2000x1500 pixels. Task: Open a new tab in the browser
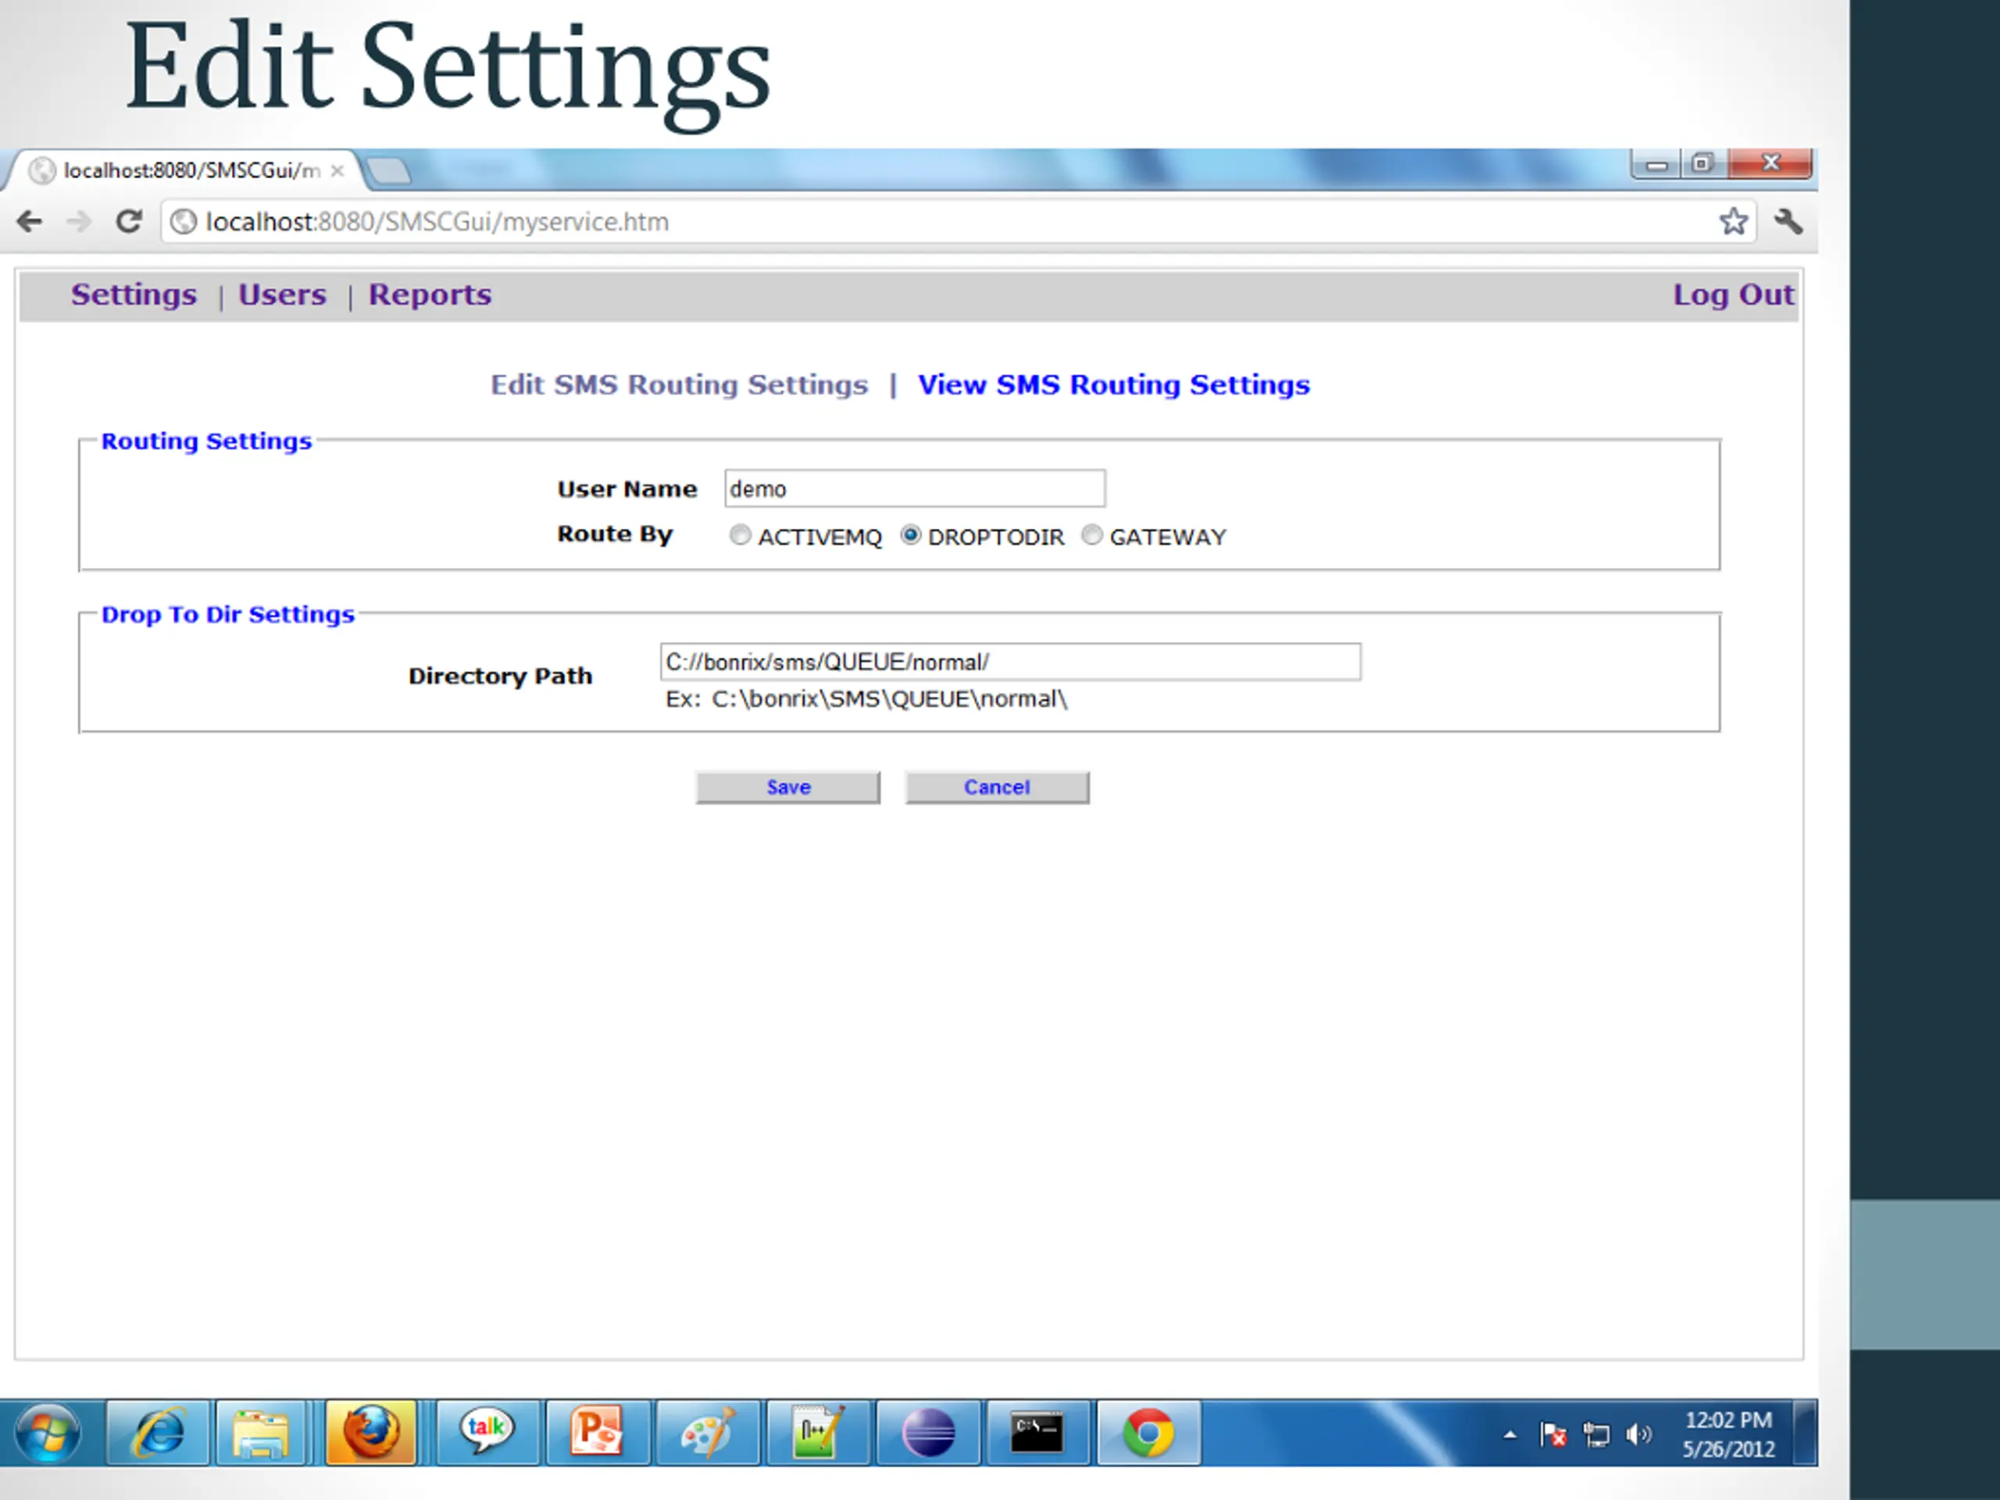point(389,171)
